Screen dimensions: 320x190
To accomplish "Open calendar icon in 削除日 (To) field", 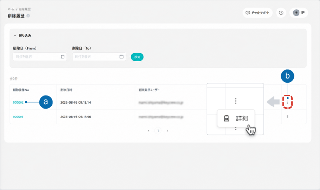I will click(121, 56).
